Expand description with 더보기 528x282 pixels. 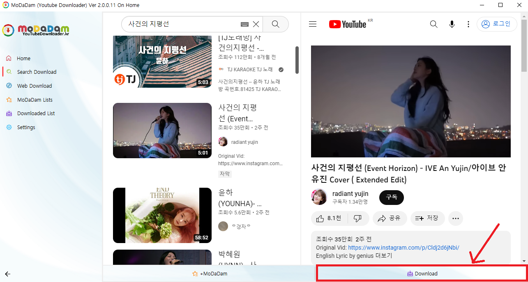point(384,256)
